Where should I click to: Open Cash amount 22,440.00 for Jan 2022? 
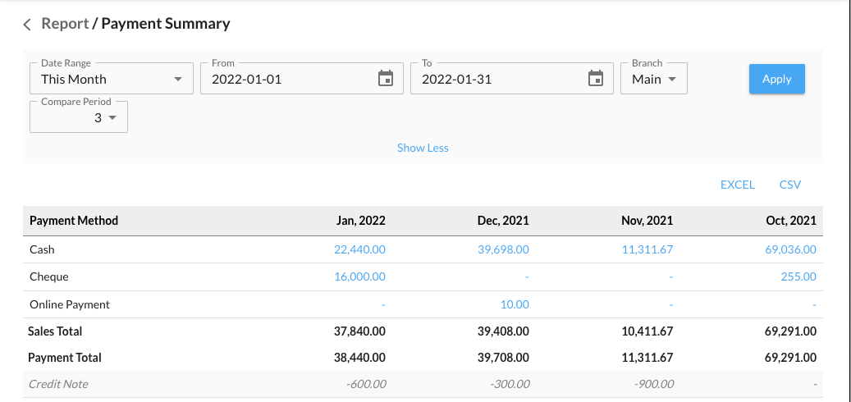point(359,249)
